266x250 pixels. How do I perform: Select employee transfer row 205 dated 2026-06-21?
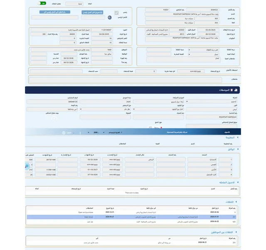click(131, 243)
